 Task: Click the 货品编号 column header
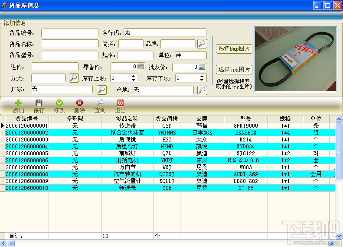pos(27,119)
